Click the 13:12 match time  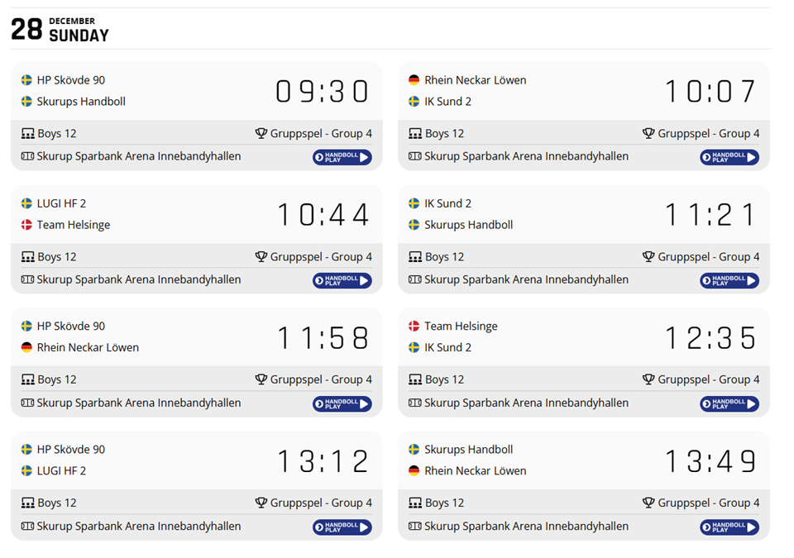point(323,461)
